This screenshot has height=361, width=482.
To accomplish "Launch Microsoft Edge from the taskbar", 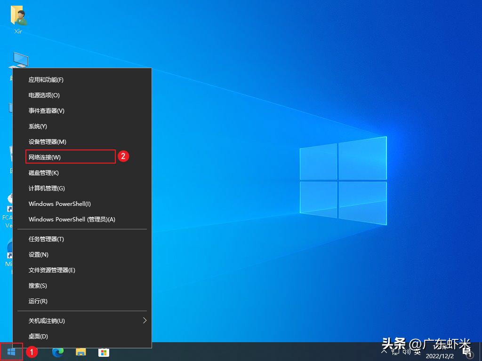I will coord(58,352).
